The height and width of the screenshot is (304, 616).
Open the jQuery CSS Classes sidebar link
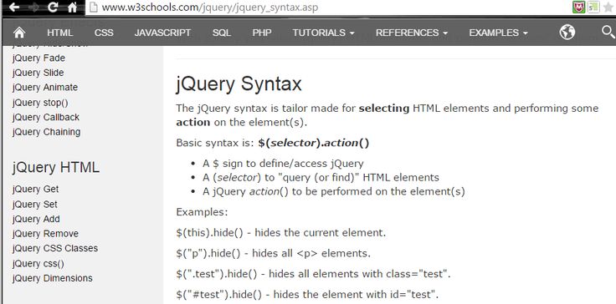click(55, 248)
